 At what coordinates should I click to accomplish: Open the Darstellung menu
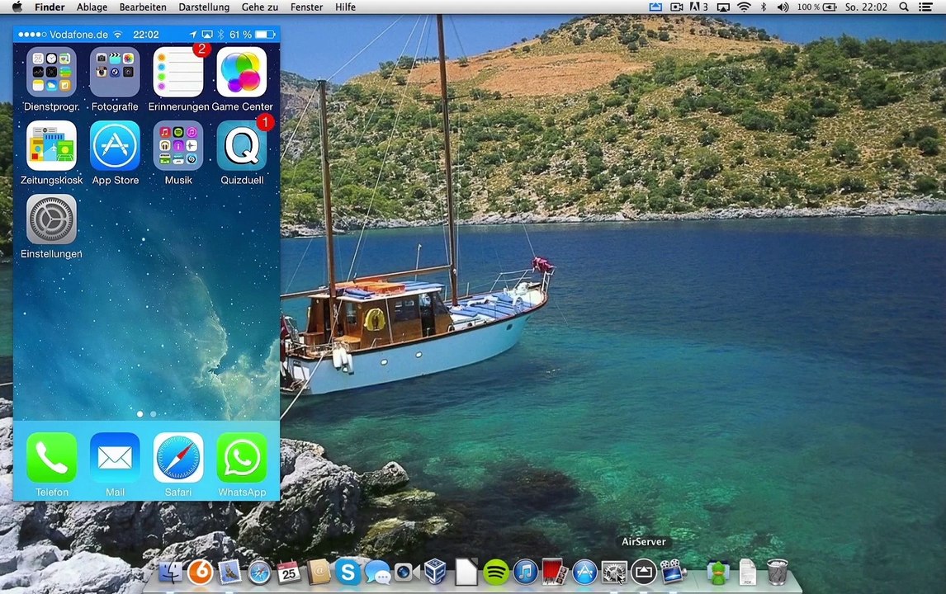204,7
